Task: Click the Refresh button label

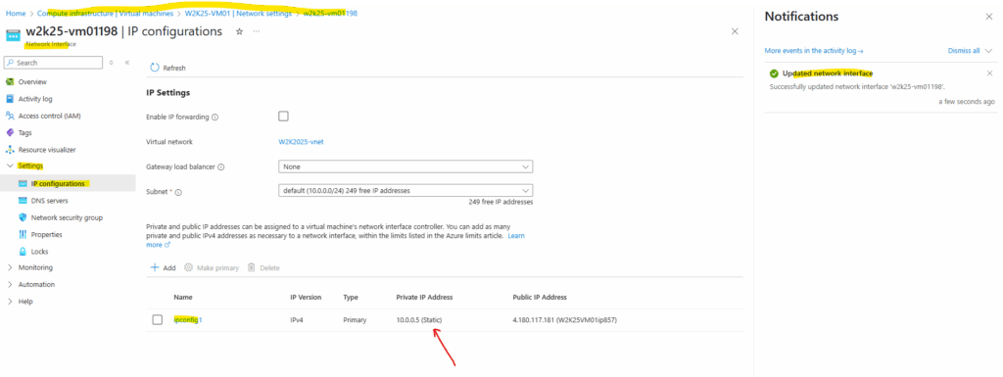Action: coord(174,68)
